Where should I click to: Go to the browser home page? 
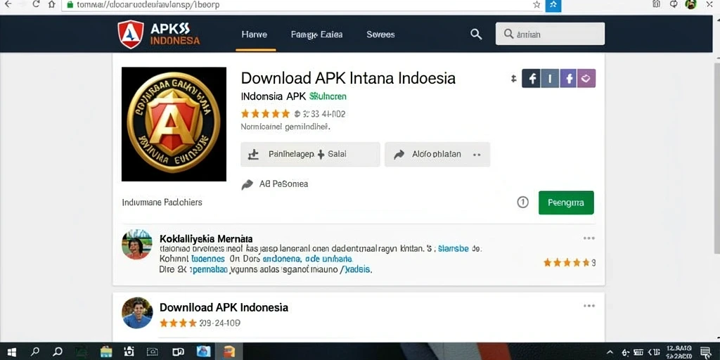click(51, 4)
